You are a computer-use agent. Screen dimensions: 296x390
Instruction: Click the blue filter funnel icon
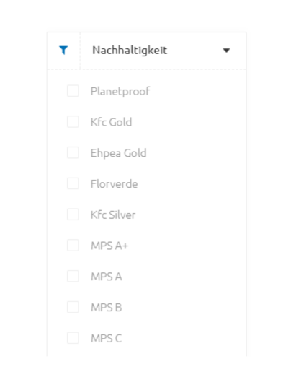point(63,51)
